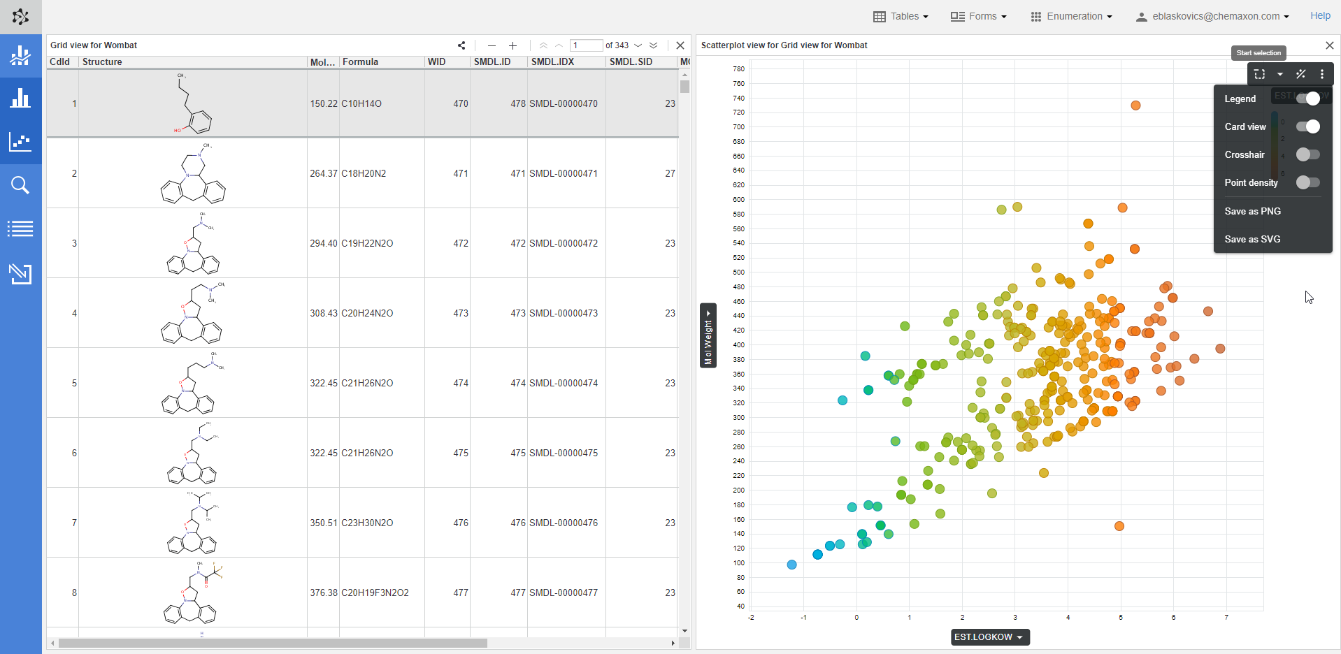Jump to last page with double-chevron down

coord(654,45)
